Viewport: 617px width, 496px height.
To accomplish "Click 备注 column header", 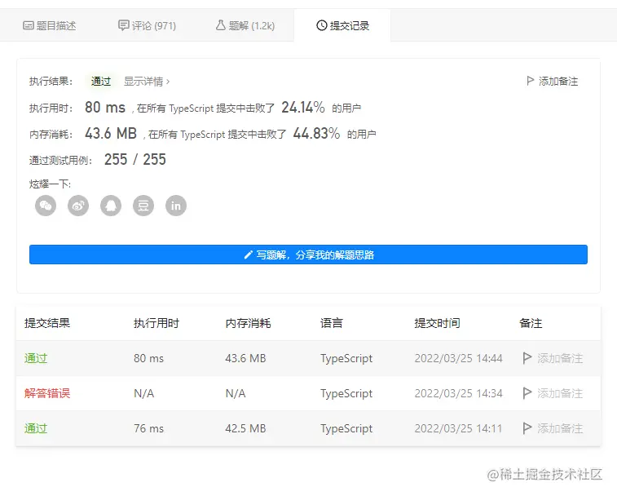I will click(x=531, y=323).
